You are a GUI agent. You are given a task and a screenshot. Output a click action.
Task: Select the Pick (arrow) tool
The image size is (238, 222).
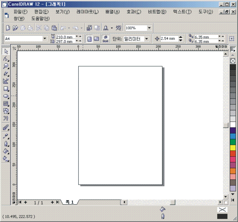point(6,51)
